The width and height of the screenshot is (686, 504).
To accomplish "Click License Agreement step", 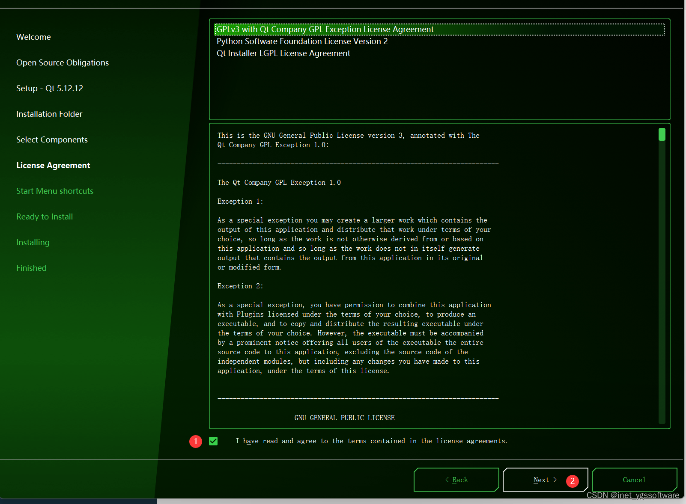I will pyautogui.click(x=53, y=166).
